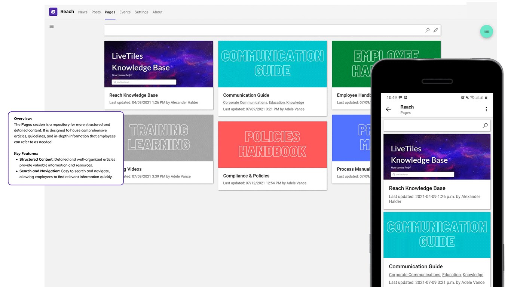Select the Pages tab
Image resolution: width=511 pixels, height=287 pixels.
(110, 12)
